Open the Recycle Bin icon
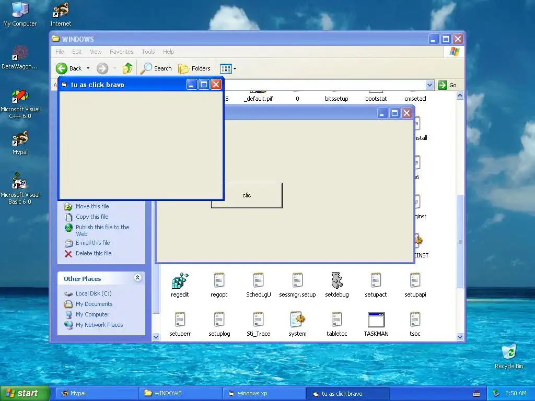Image resolution: width=535 pixels, height=401 pixels. click(x=509, y=356)
